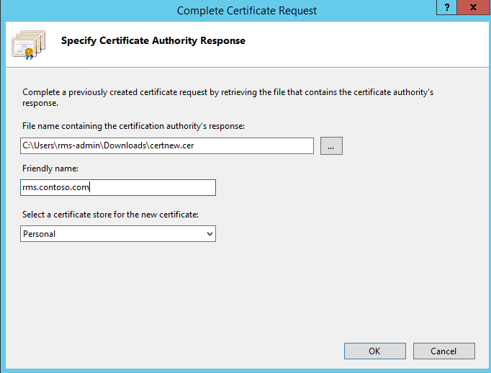This screenshot has width=491, height=373.
Task: Cancel the certificate request dialog
Action: 443,351
